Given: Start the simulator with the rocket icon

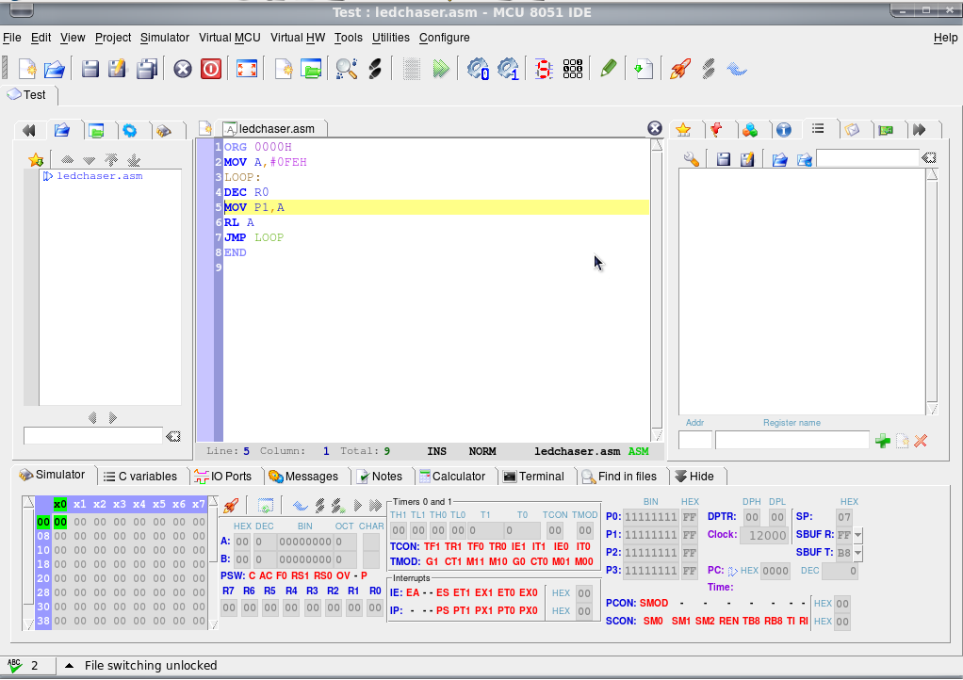Looking at the screenshot, I should click(x=679, y=68).
